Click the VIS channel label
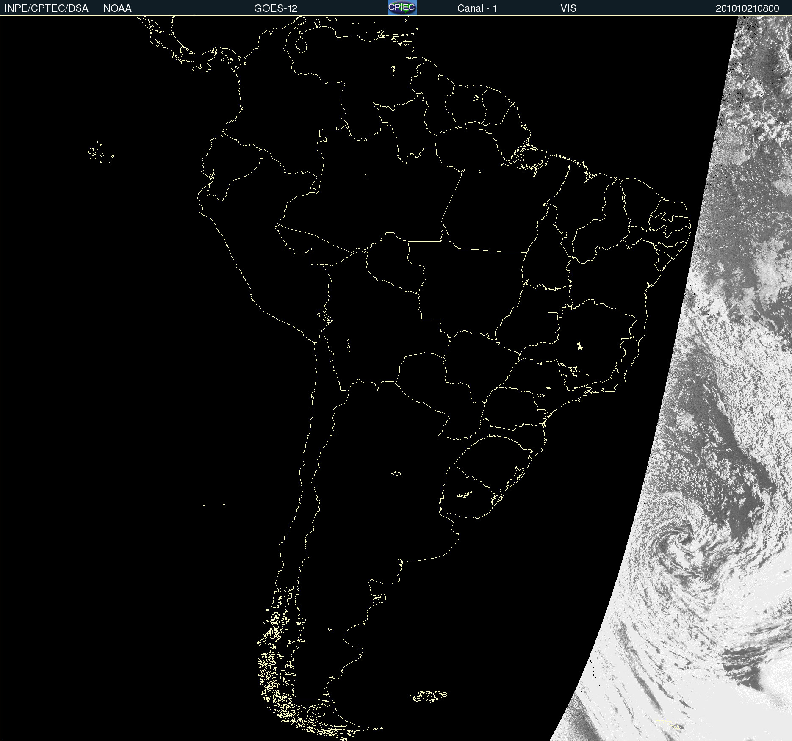The height and width of the screenshot is (741, 792). (x=568, y=8)
